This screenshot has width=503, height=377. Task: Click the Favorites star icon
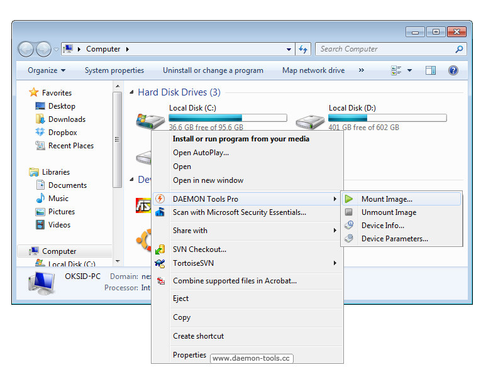coord(34,92)
